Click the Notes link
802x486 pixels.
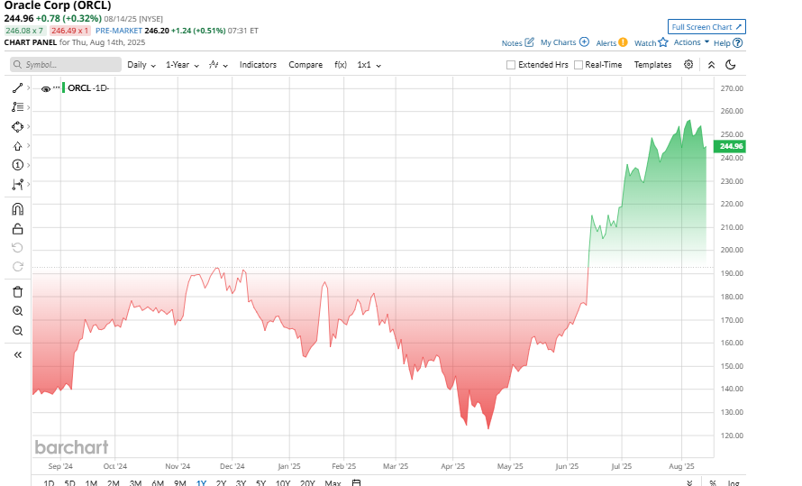(512, 43)
